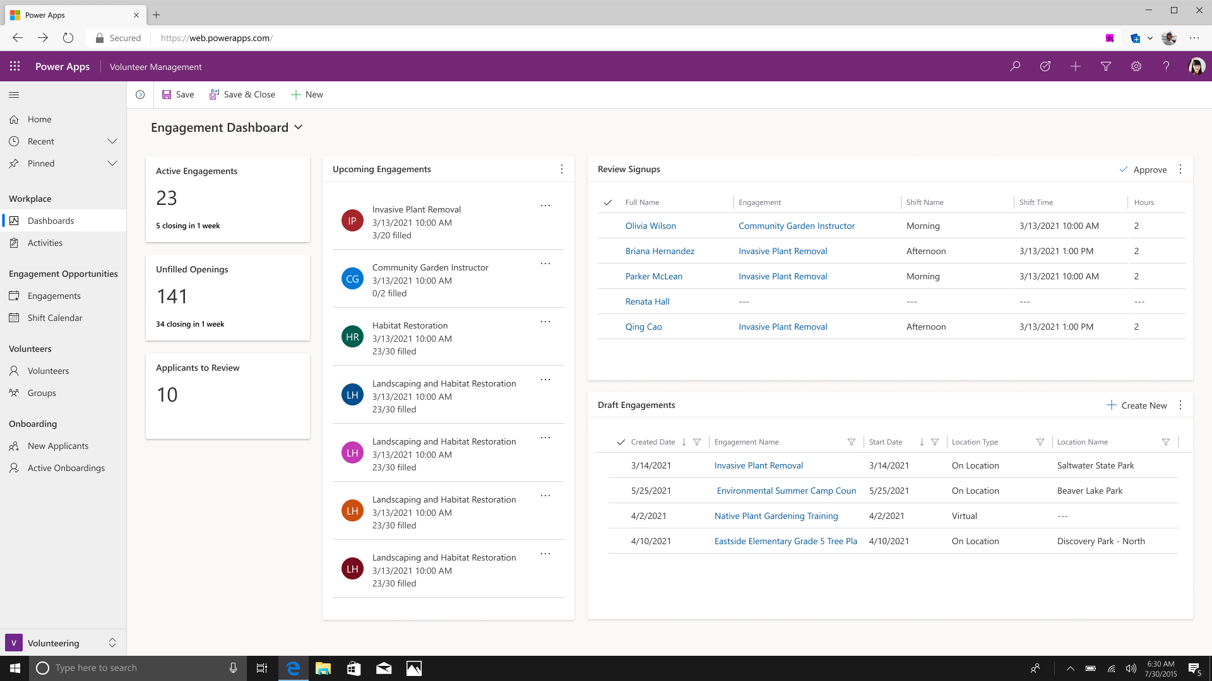Viewport: 1212px width, 681px height.
Task: Click the search magnifier in purple header
Action: tap(1014, 66)
